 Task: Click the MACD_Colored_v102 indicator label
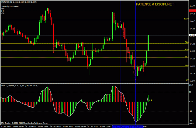coord(20,86)
